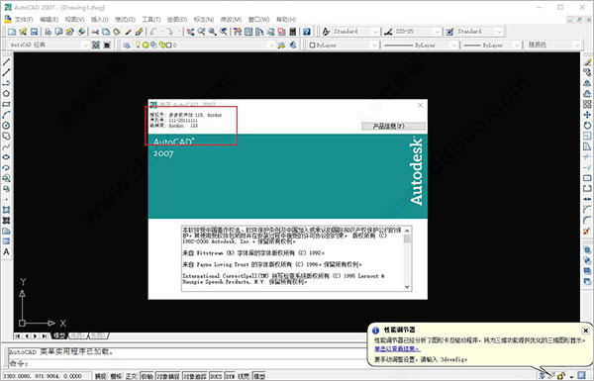Click the 产品信息(P)... button
This screenshot has height=381, width=594.
click(394, 126)
